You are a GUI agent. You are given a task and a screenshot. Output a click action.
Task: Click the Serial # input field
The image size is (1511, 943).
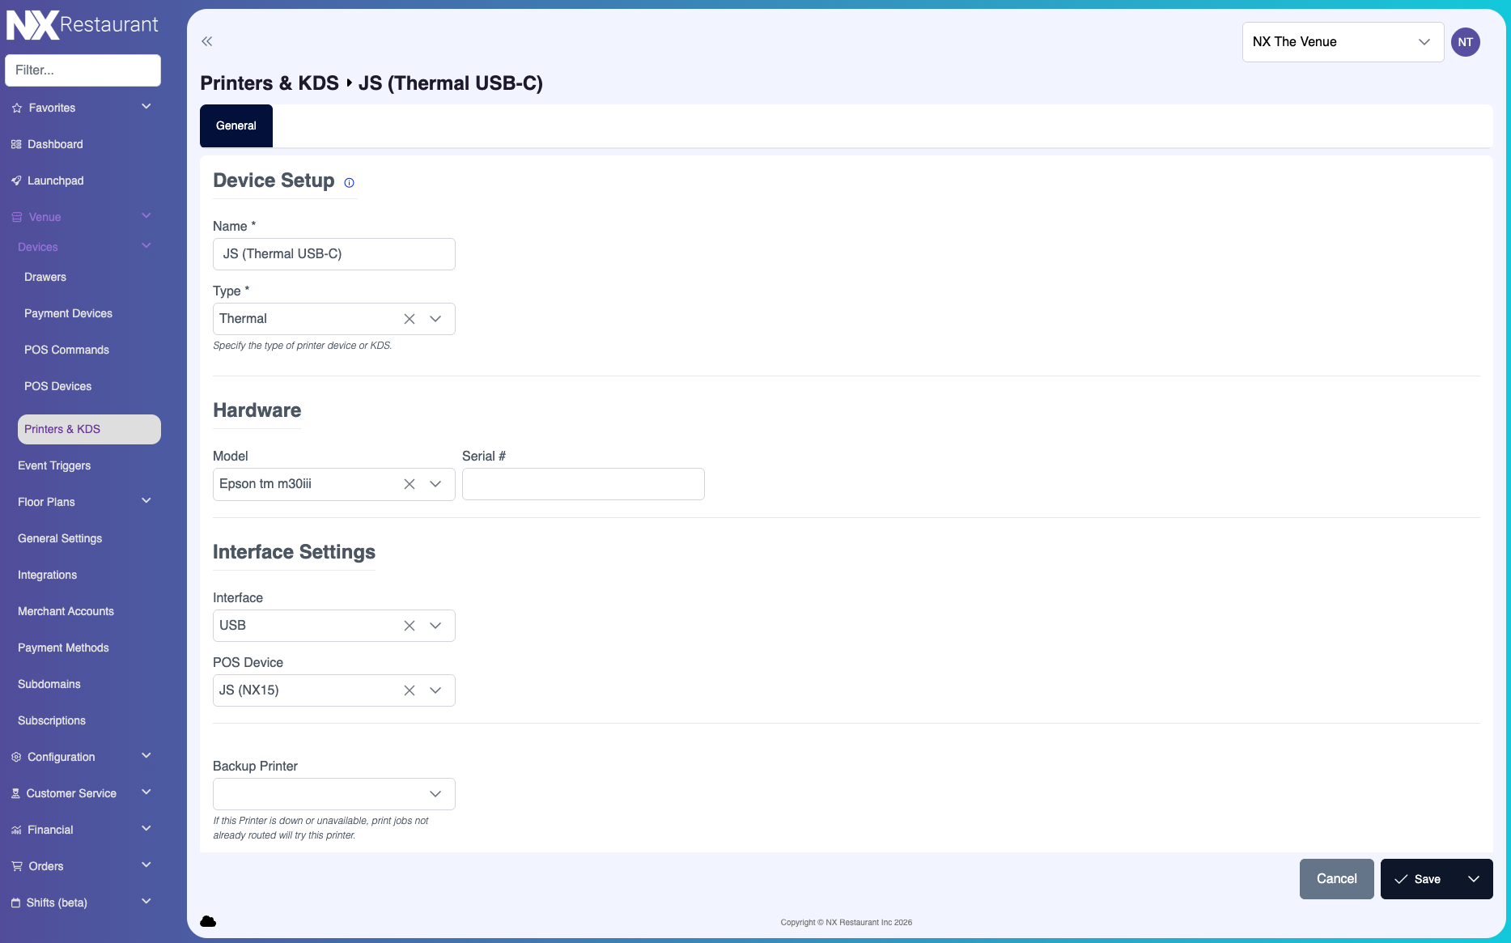(583, 484)
